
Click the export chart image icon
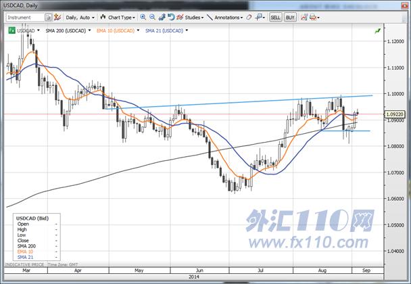click(x=304, y=18)
